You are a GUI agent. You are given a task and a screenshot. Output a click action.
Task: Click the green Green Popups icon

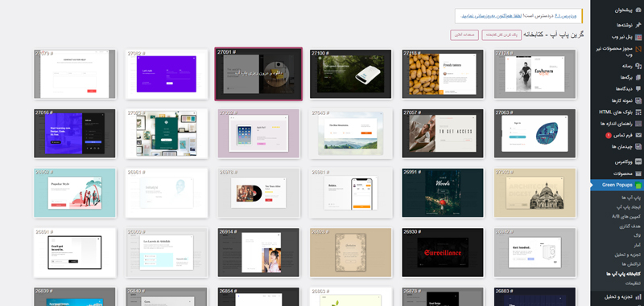pos(638,186)
